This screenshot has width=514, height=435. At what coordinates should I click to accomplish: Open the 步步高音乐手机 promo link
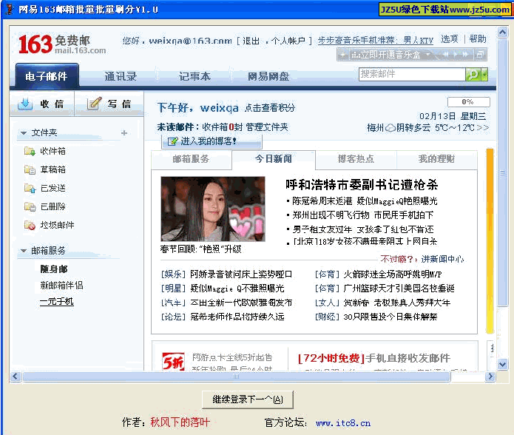click(376, 41)
